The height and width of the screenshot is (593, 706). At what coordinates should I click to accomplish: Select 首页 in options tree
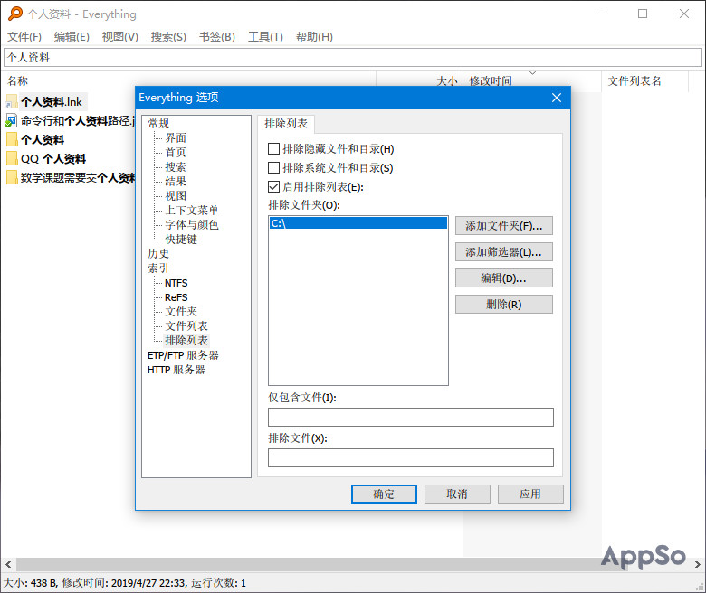[x=176, y=152]
